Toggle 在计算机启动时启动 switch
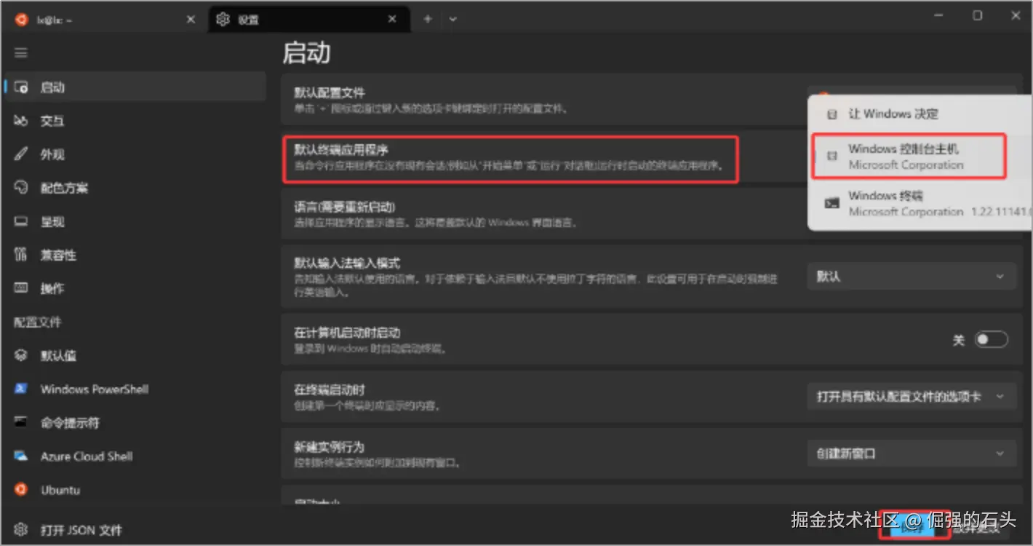1033x546 pixels. point(992,340)
